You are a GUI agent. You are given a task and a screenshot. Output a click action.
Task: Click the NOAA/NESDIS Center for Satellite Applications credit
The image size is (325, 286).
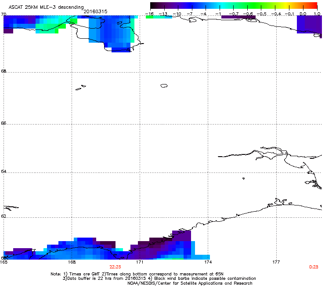coord(190,283)
